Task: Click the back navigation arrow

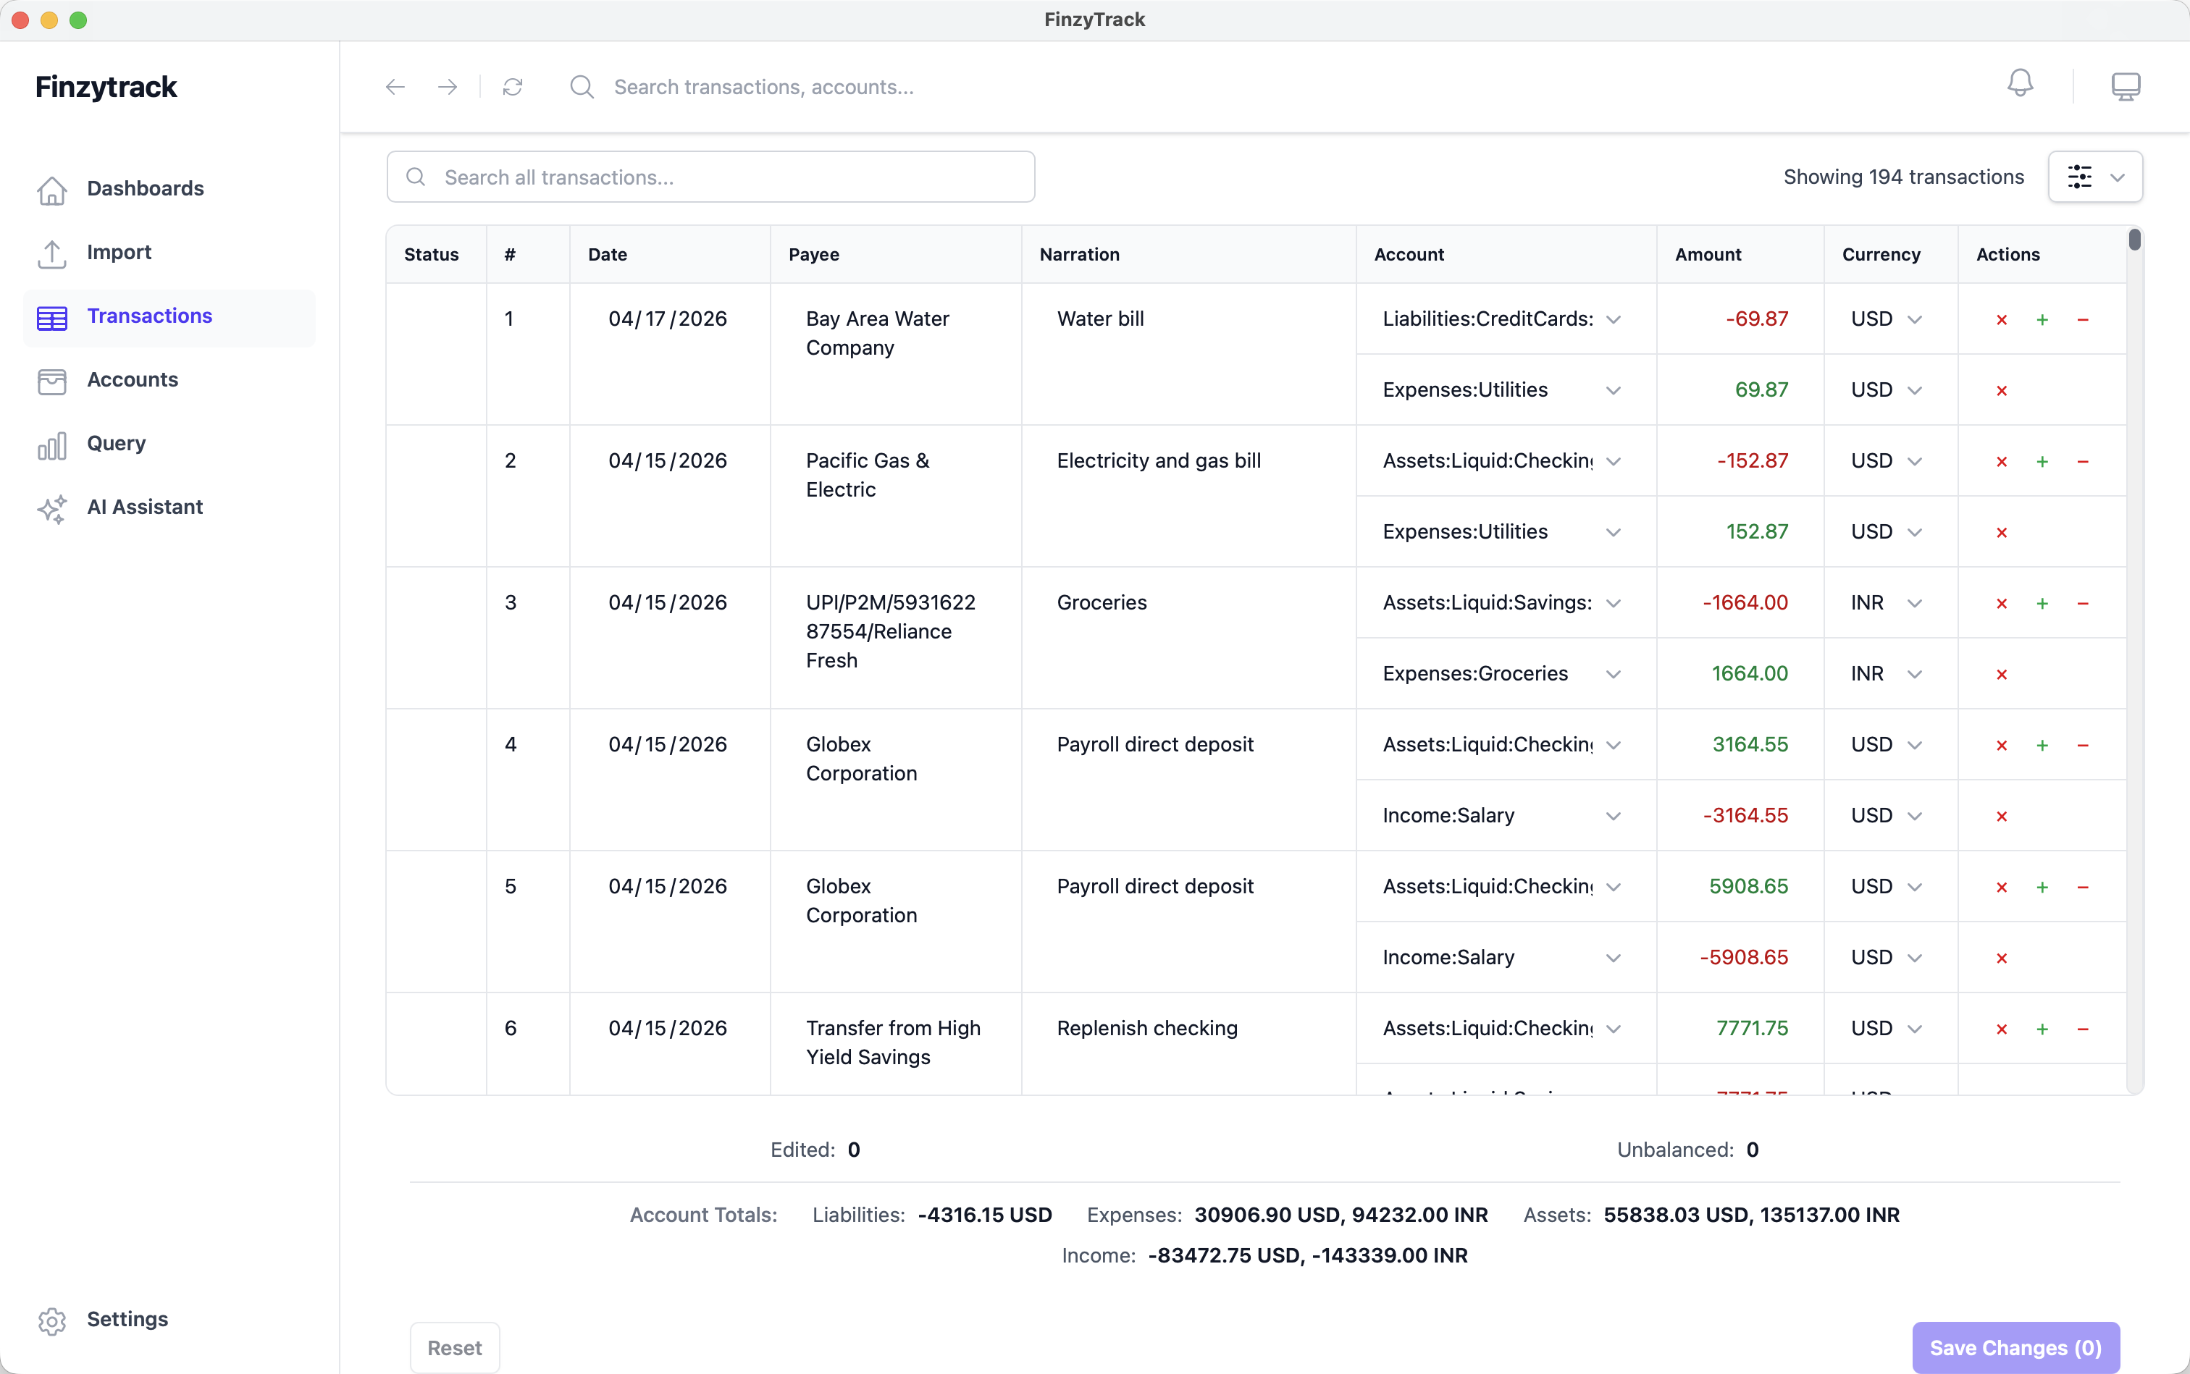Action: pos(395,88)
